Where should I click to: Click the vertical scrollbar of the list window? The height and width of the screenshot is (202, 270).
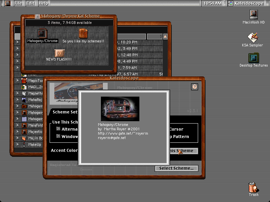click(165, 58)
